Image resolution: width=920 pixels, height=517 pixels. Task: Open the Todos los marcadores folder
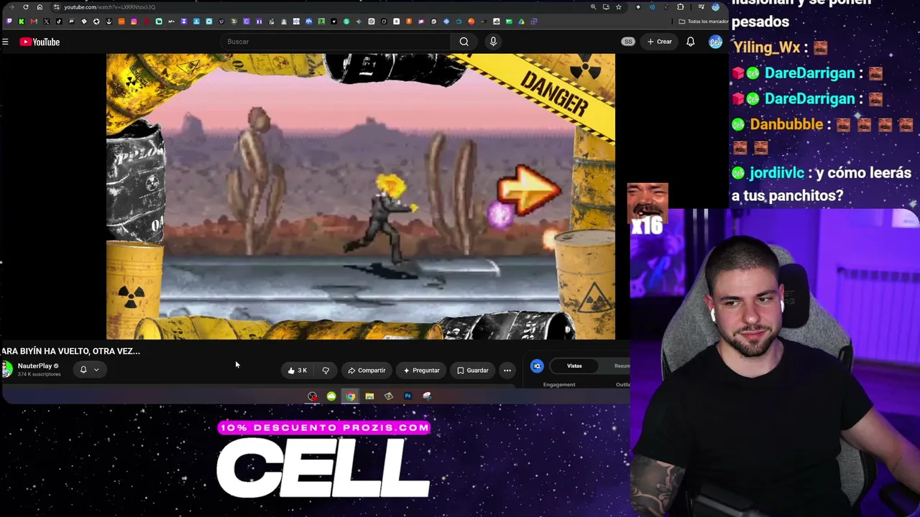[704, 22]
